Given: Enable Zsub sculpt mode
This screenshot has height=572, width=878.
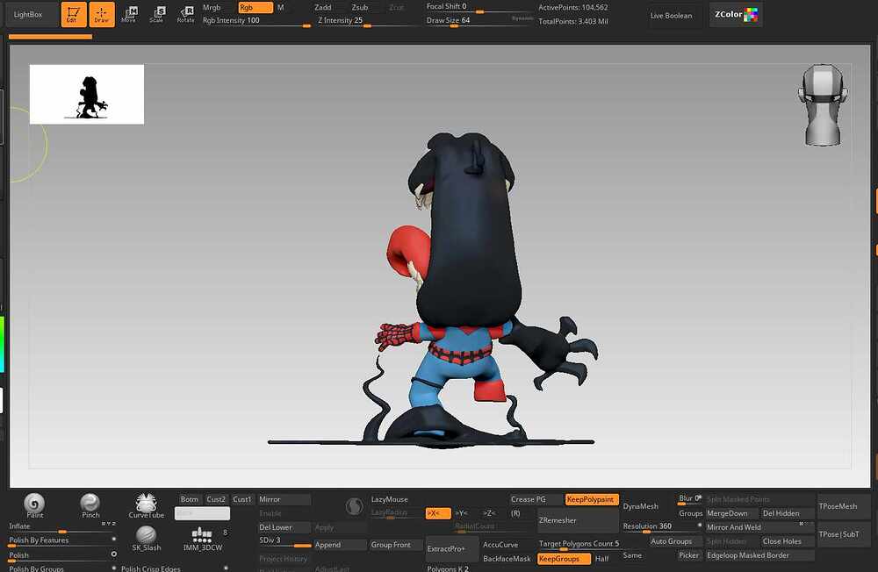Looking at the screenshot, I should (x=360, y=7).
